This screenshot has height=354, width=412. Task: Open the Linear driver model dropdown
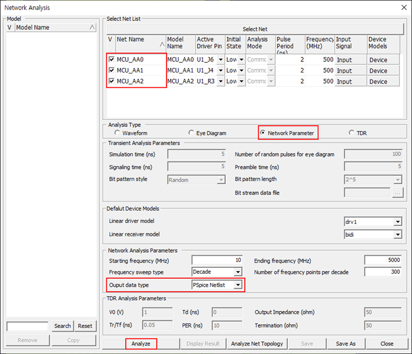397,222
